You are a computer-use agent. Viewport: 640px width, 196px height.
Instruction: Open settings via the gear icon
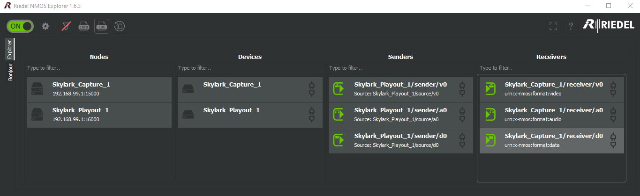point(45,26)
